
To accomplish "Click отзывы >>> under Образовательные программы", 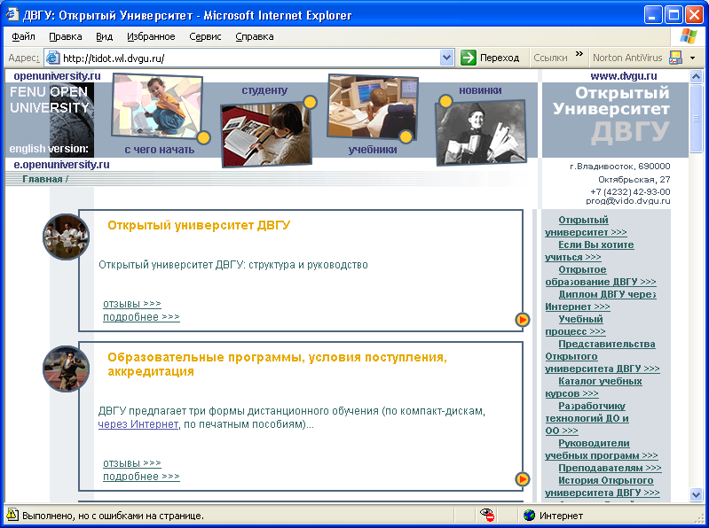I will [132, 463].
